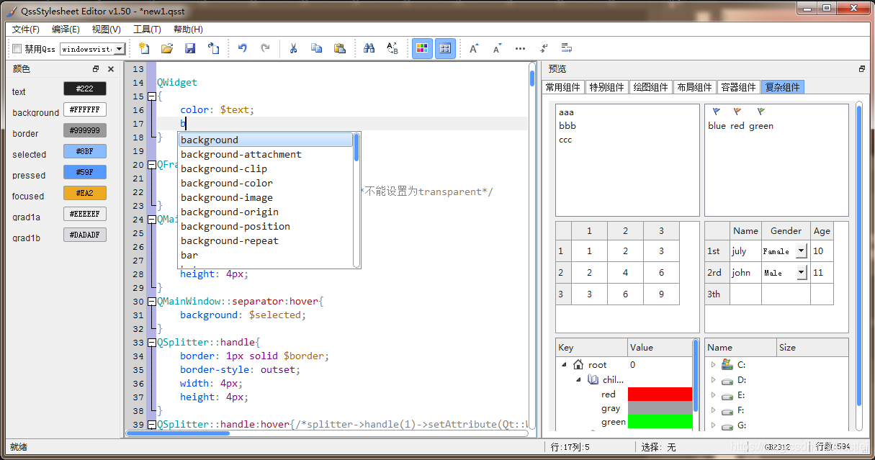The width and height of the screenshot is (875, 460).
Task: Click the focused #EA2 color swatch
Action: [x=85, y=193]
